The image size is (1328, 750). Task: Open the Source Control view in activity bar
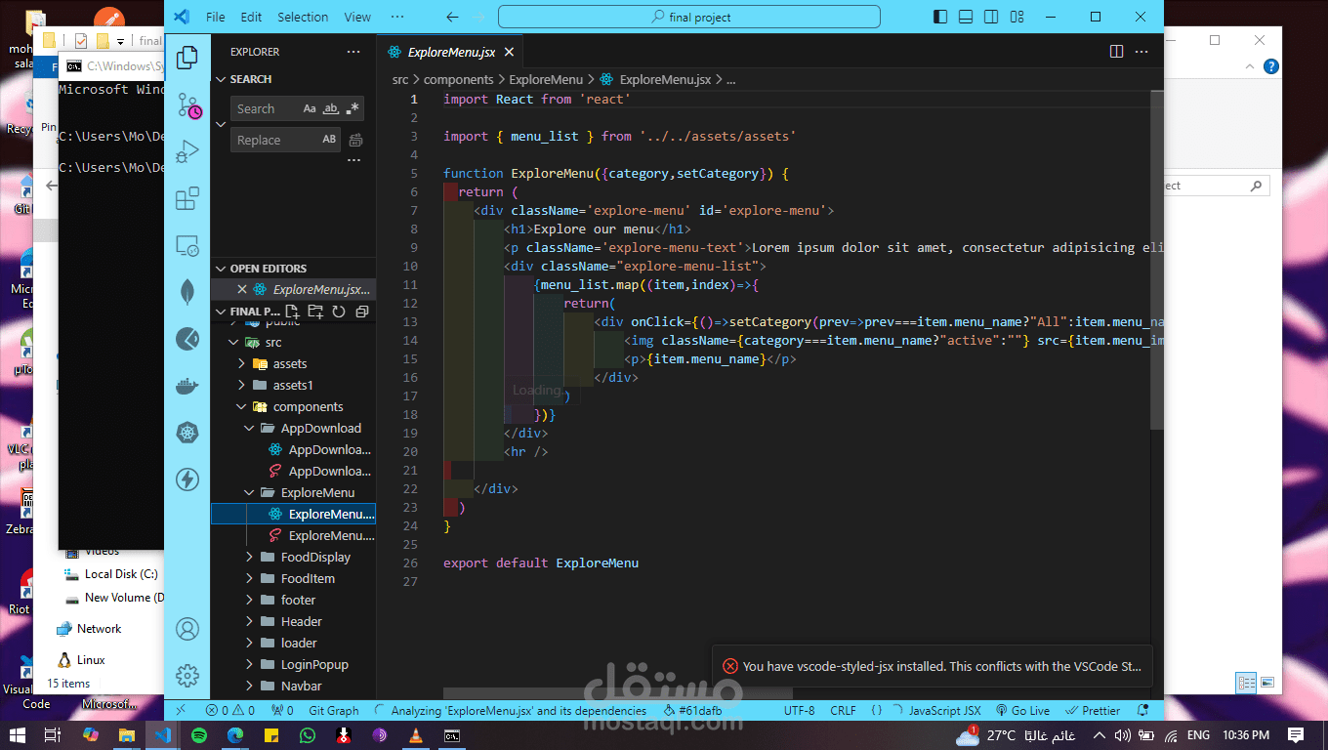click(x=187, y=105)
